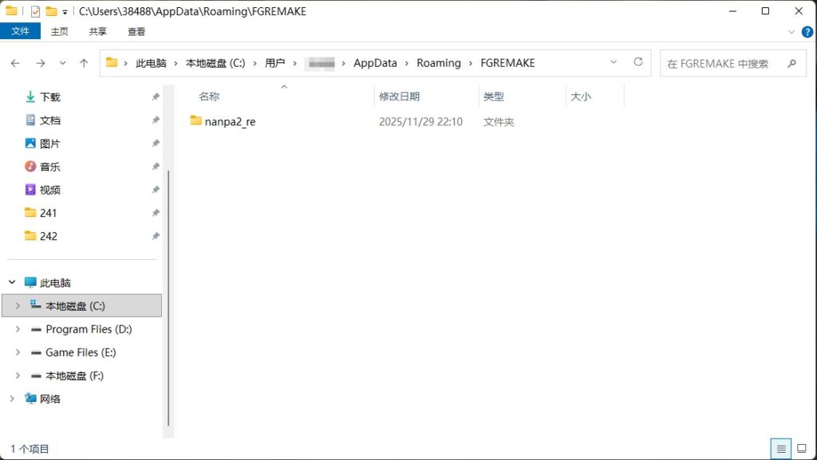This screenshot has width=817, height=460.
Task: Click 此电脑 in the address breadcrumb
Action: pyautogui.click(x=151, y=63)
